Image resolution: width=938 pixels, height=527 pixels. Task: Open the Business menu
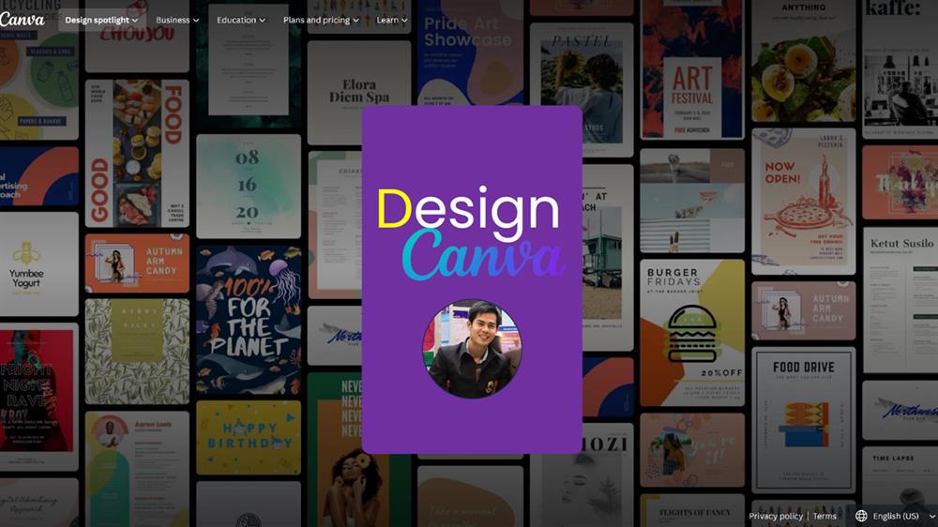coord(177,21)
